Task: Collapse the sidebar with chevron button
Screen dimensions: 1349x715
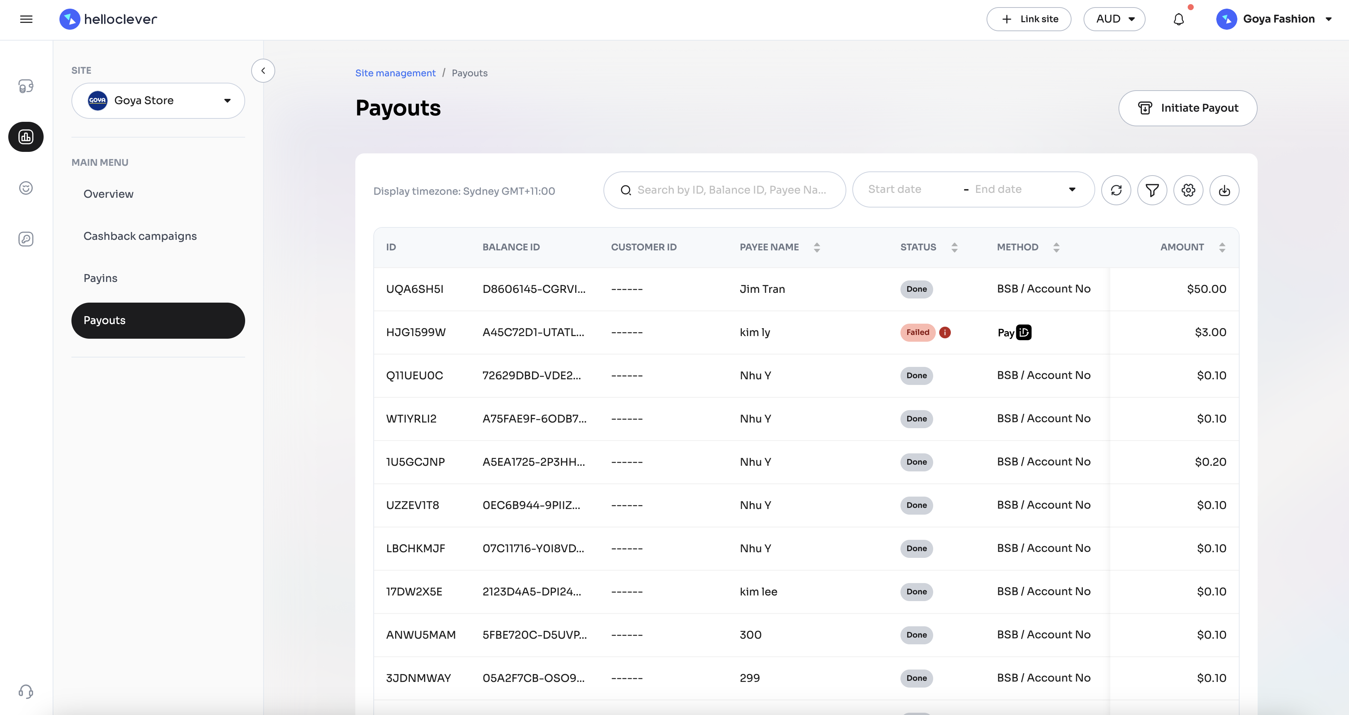Action: [x=263, y=71]
